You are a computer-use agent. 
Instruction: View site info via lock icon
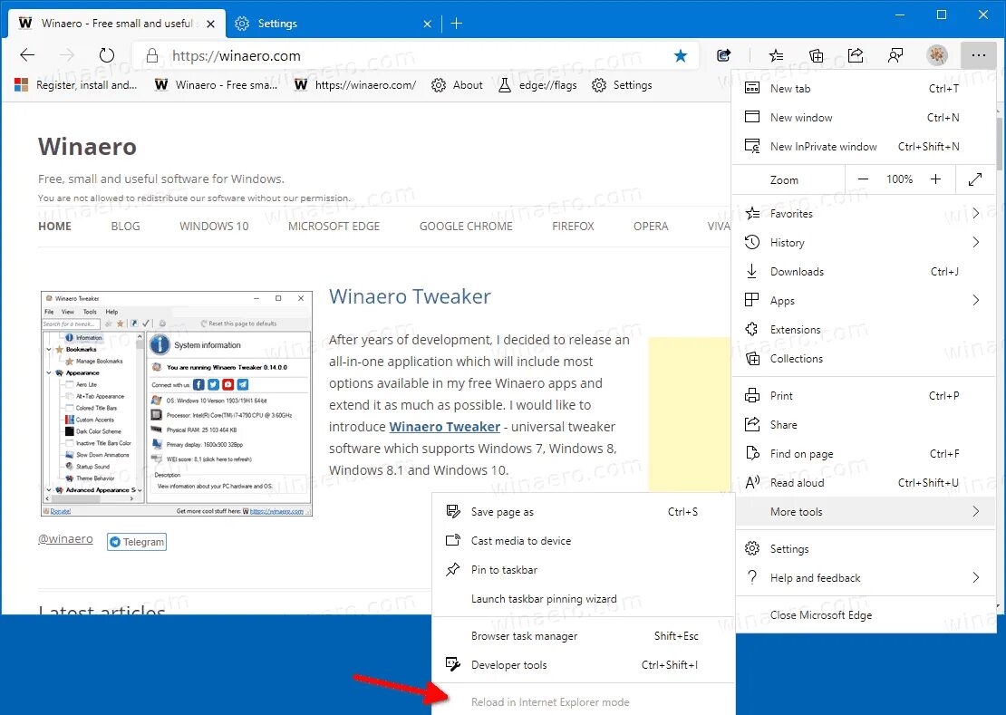tap(152, 56)
